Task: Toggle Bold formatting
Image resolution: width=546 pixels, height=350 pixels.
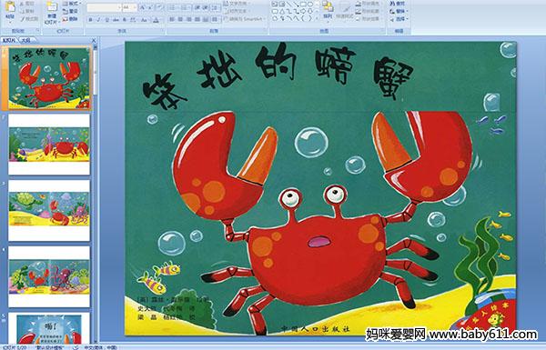Action: [90, 20]
